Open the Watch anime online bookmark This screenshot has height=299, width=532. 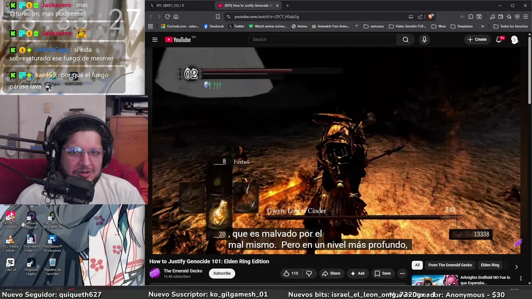point(268,26)
